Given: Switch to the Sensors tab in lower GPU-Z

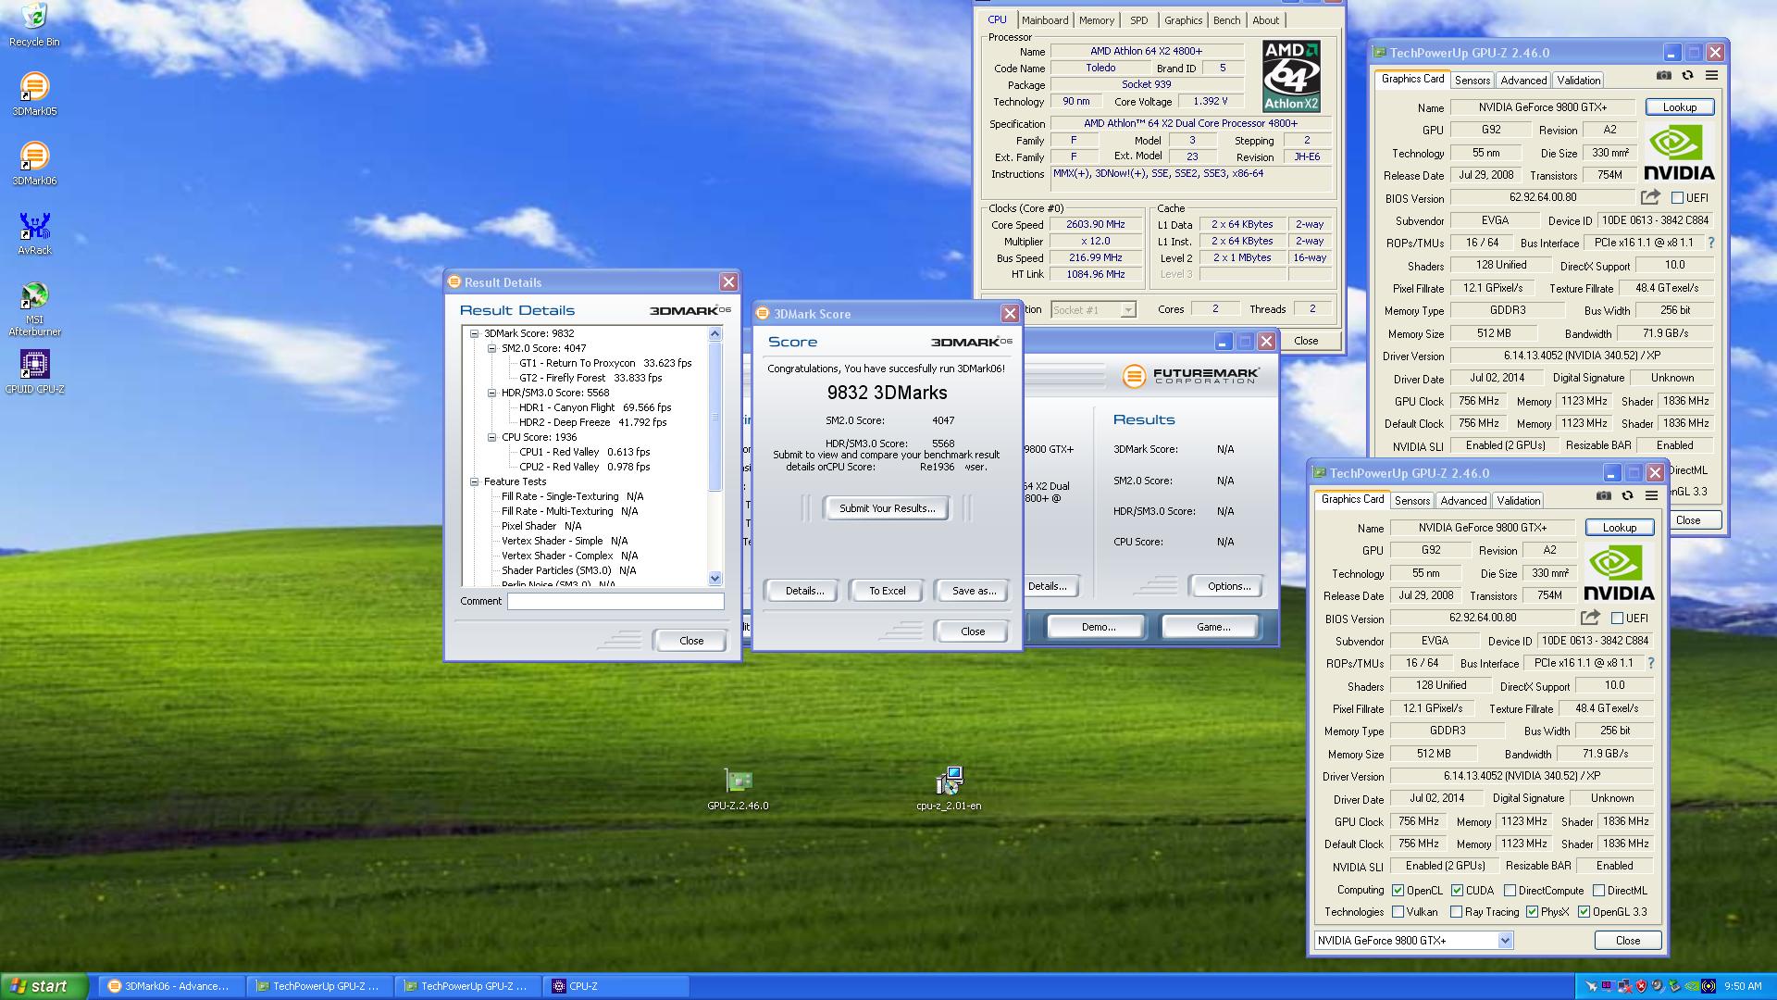Looking at the screenshot, I should 1412,501.
